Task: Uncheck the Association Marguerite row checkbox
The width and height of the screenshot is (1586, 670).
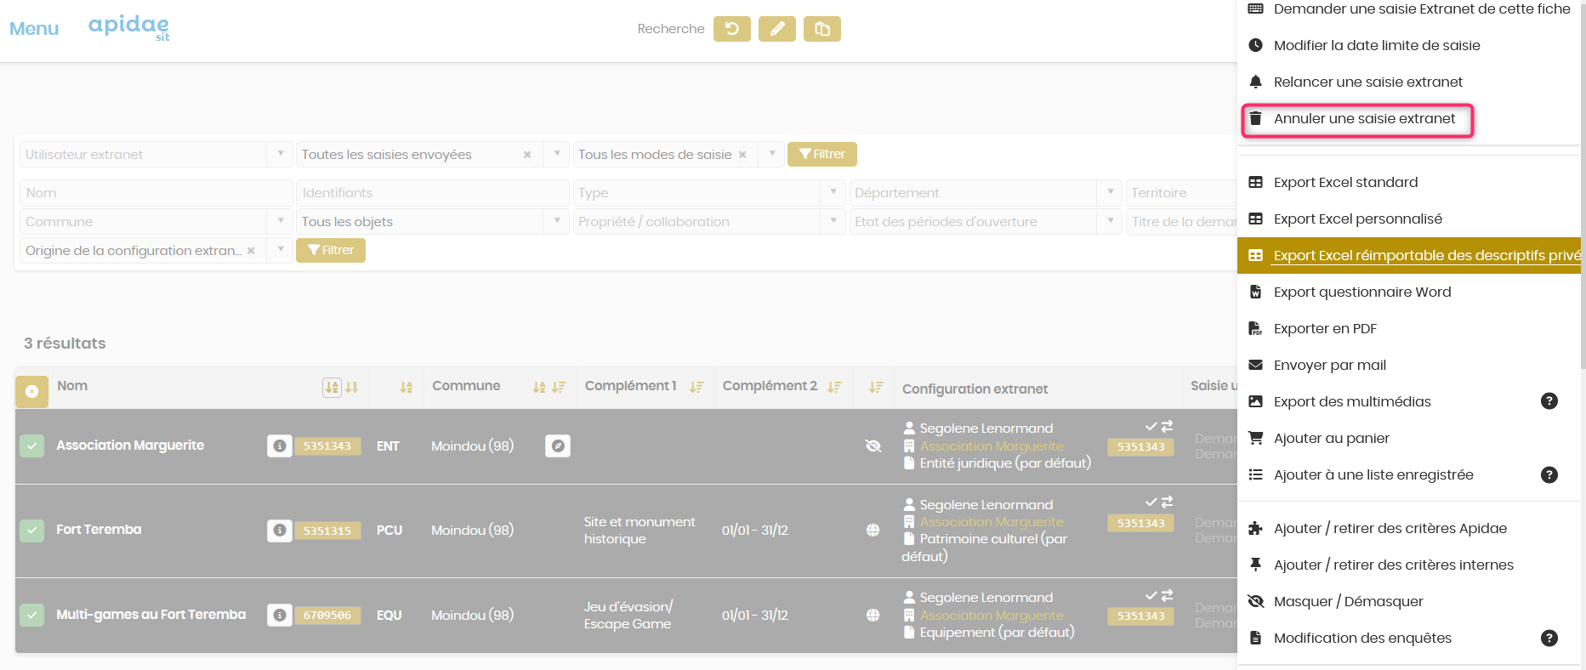Action: tap(32, 446)
